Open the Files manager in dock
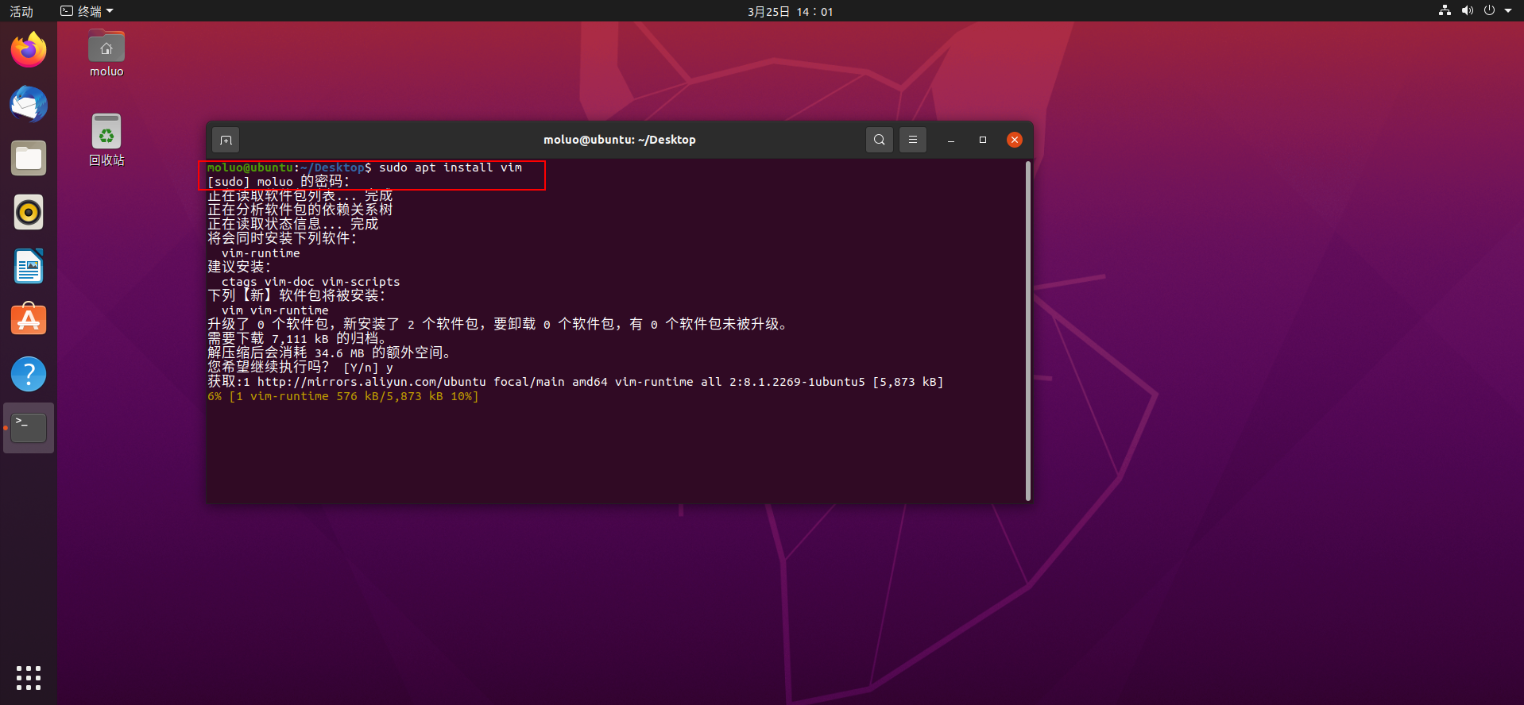This screenshot has width=1524, height=705. tap(29, 158)
